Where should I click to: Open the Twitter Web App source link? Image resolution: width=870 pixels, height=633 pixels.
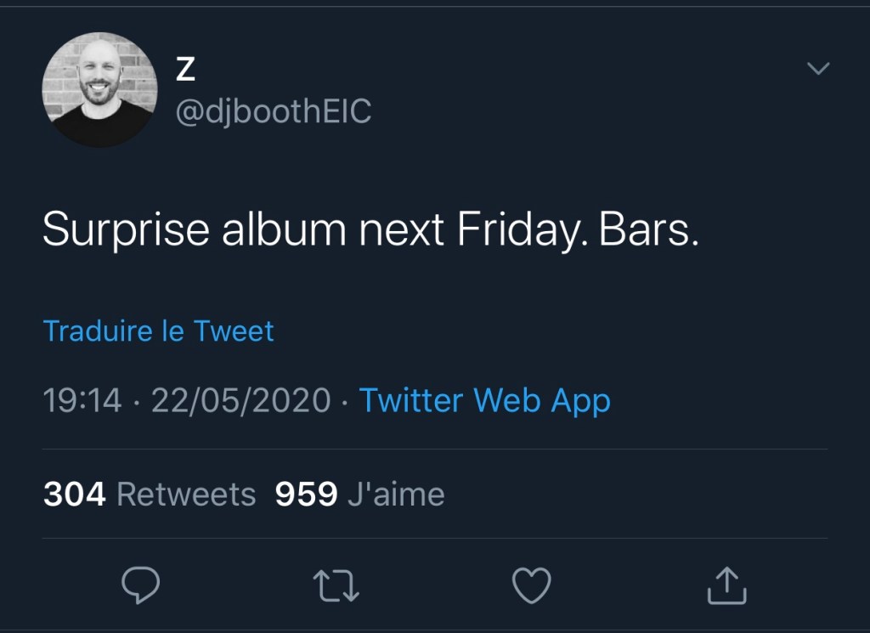click(x=484, y=400)
